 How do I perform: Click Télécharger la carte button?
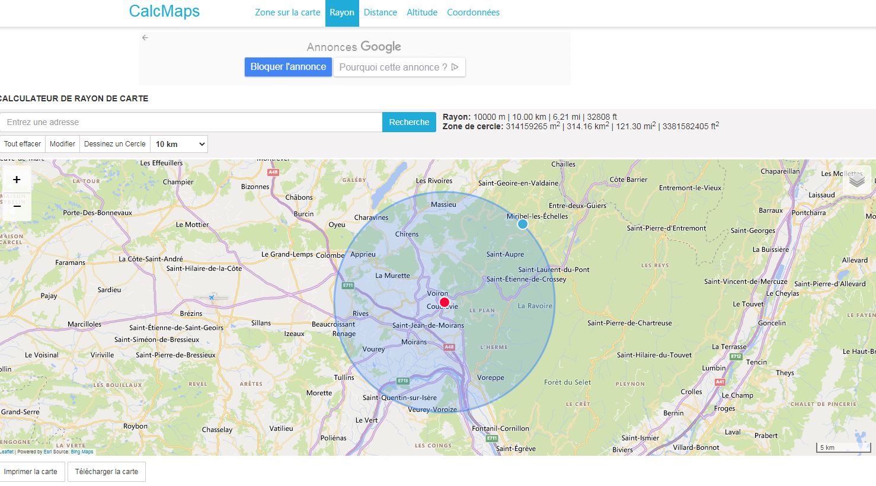tap(107, 472)
